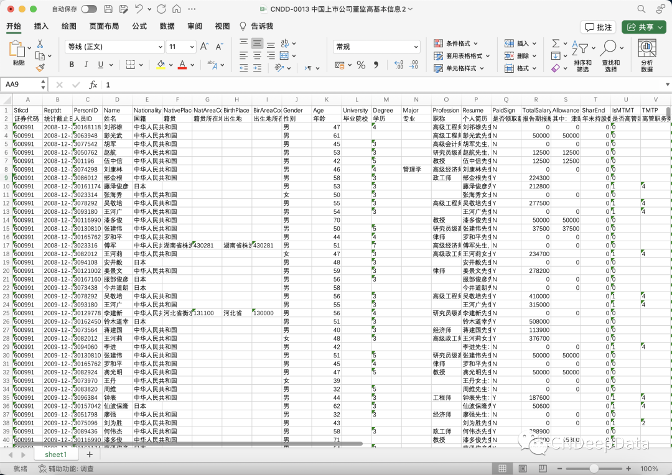Switch to Page Layout view icon
Screen dimensions: 672x475
point(523,469)
